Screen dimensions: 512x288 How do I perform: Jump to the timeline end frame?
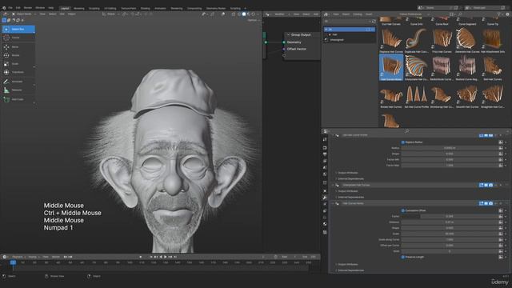coord(175,257)
